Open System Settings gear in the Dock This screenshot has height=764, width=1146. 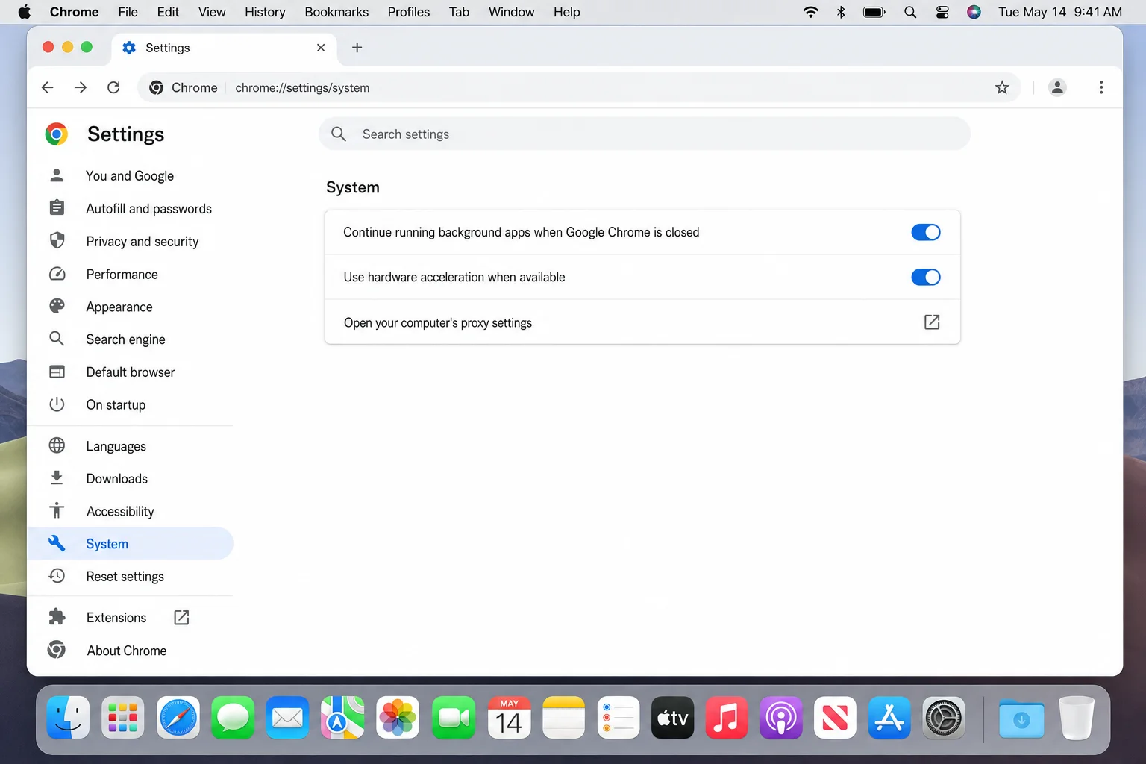pyautogui.click(x=944, y=718)
